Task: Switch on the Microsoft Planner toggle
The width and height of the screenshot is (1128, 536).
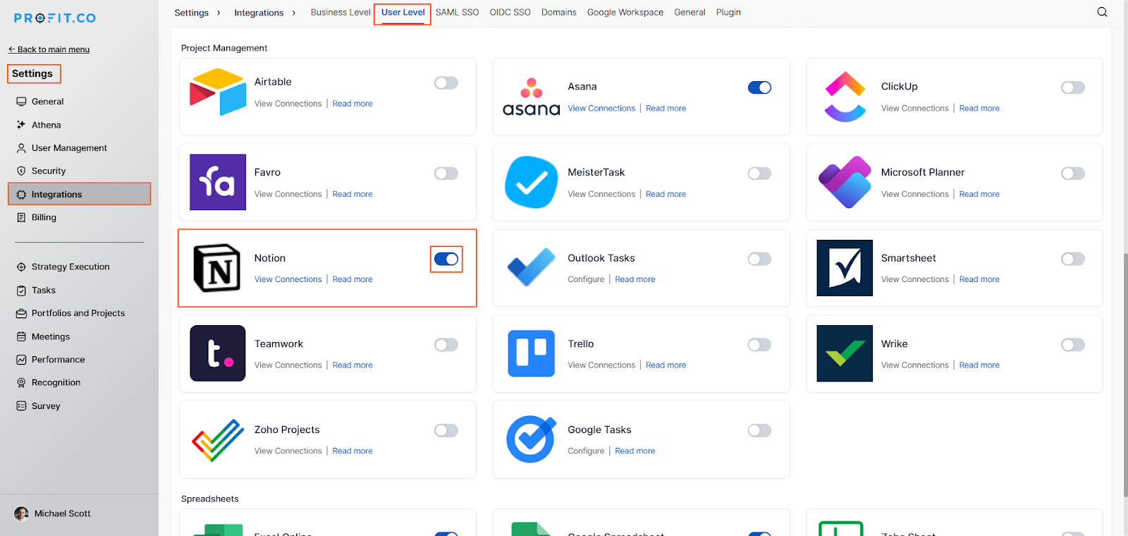Action: click(1073, 173)
